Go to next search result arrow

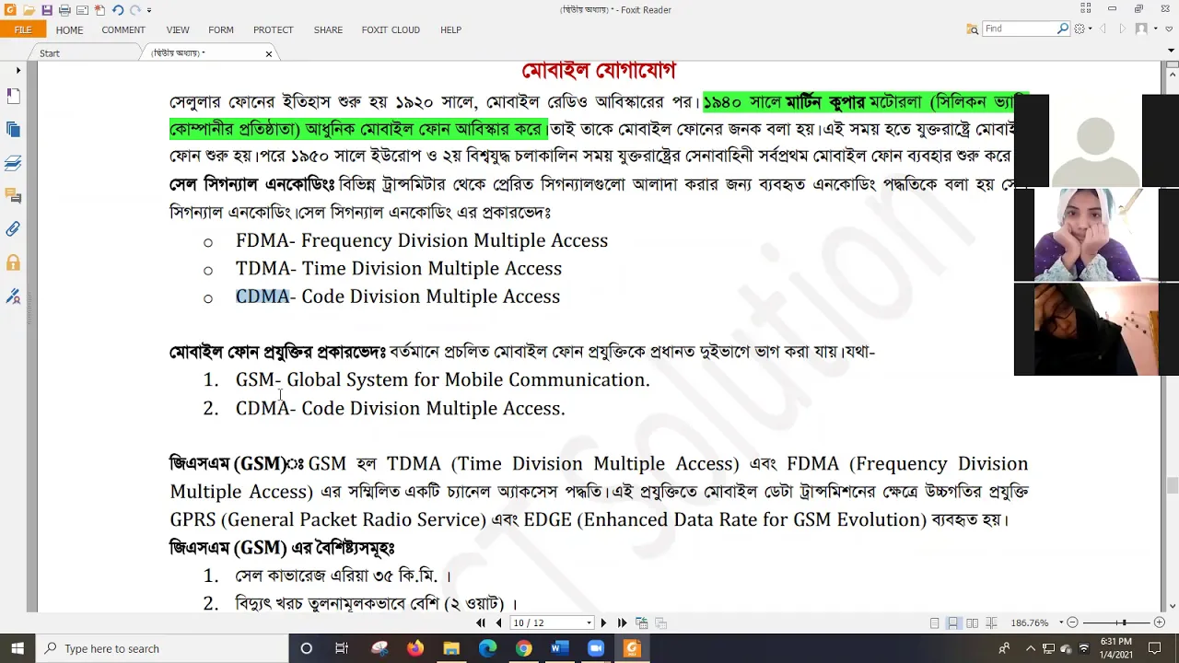tap(1122, 29)
